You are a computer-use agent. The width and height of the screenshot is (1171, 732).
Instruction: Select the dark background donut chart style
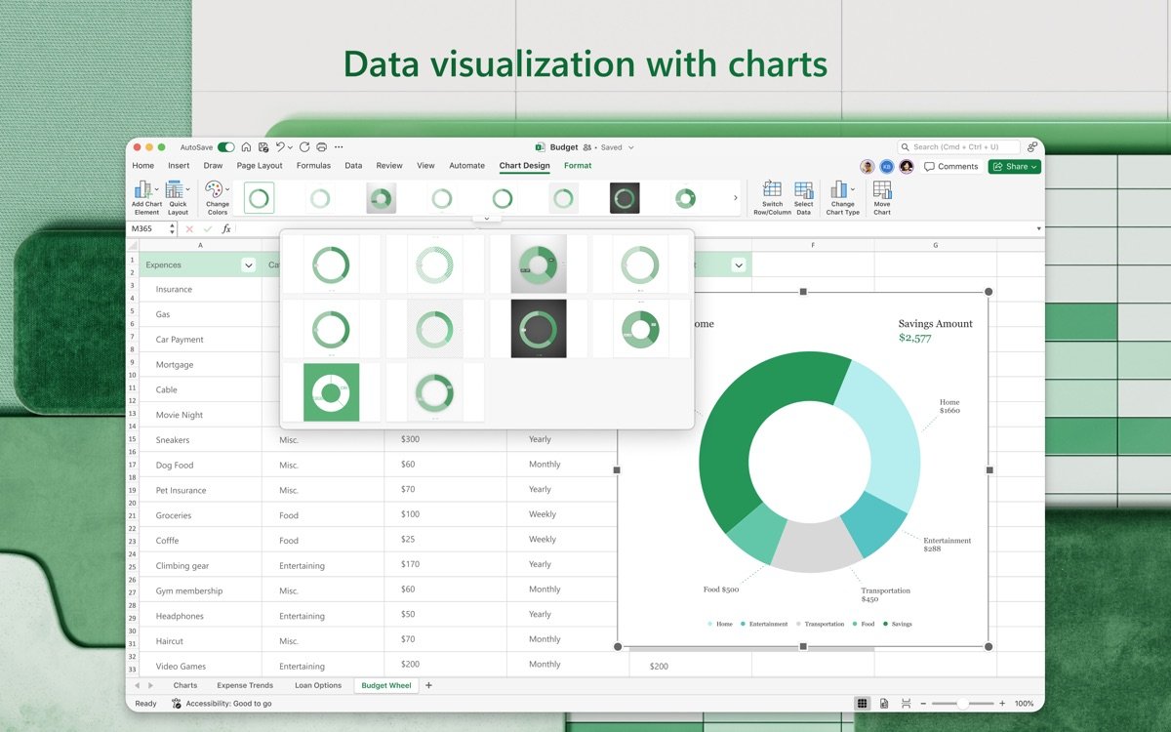(x=539, y=328)
